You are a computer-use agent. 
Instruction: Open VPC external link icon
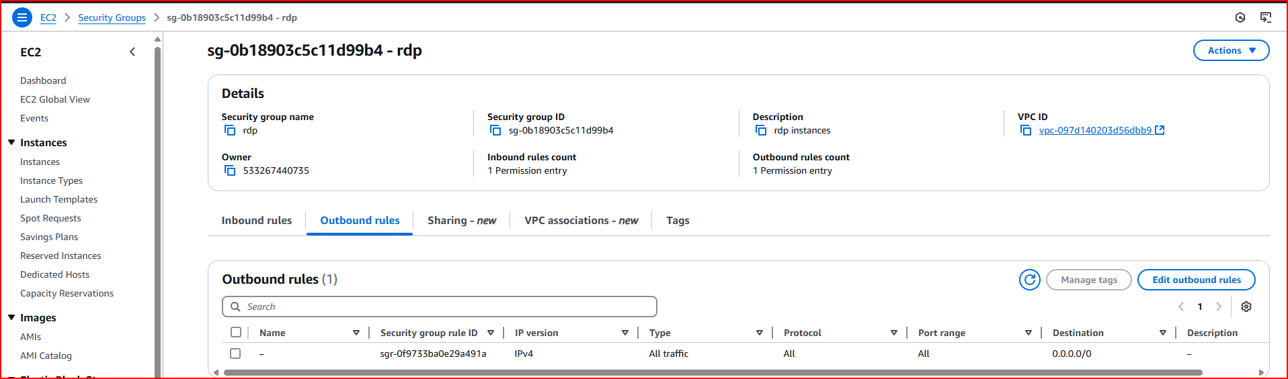click(1160, 130)
